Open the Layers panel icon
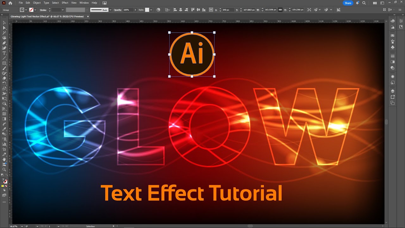Viewport: 405px width, 228px height. (393, 91)
